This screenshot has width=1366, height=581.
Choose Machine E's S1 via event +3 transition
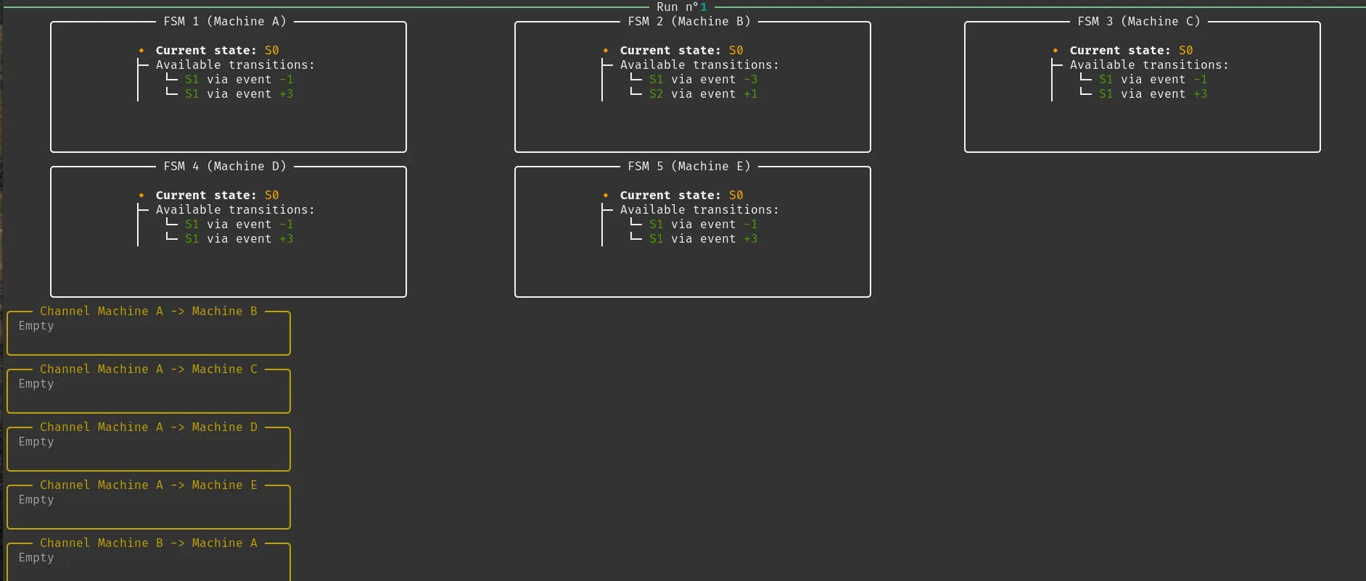(x=703, y=239)
